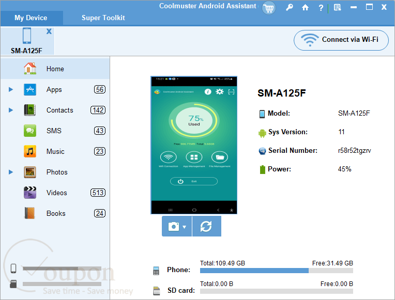Open help question mark icon
The width and height of the screenshot is (395, 300).
321,8
